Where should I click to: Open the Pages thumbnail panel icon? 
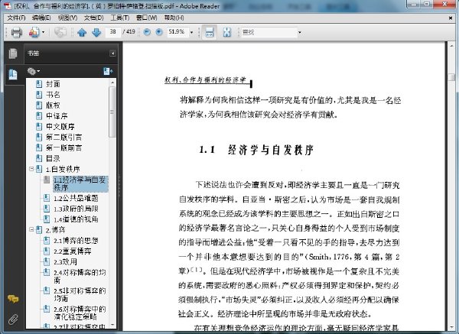pos(13,54)
